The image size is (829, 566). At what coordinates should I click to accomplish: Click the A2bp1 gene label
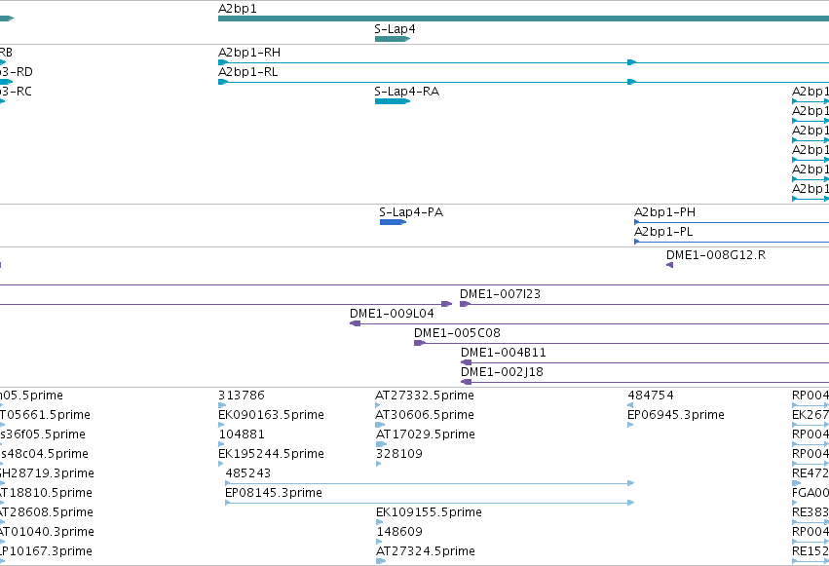(238, 9)
